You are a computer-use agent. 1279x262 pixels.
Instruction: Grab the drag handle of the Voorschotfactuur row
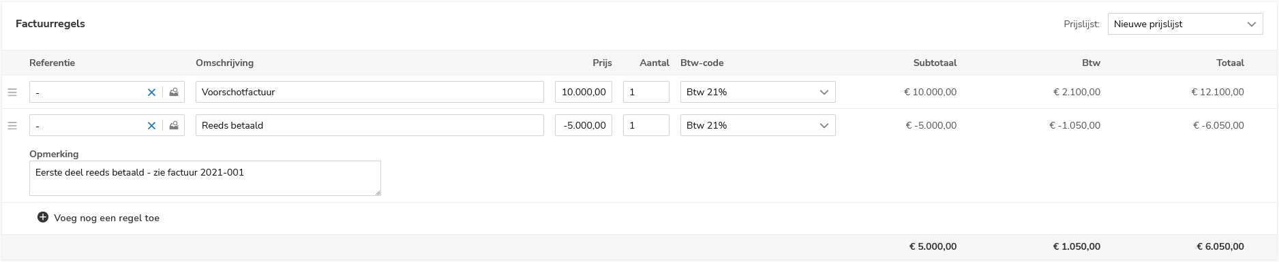[x=12, y=93]
